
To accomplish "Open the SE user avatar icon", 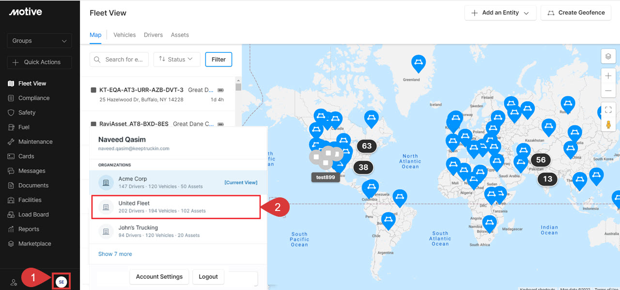I will pyautogui.click(x=61, y=282).
